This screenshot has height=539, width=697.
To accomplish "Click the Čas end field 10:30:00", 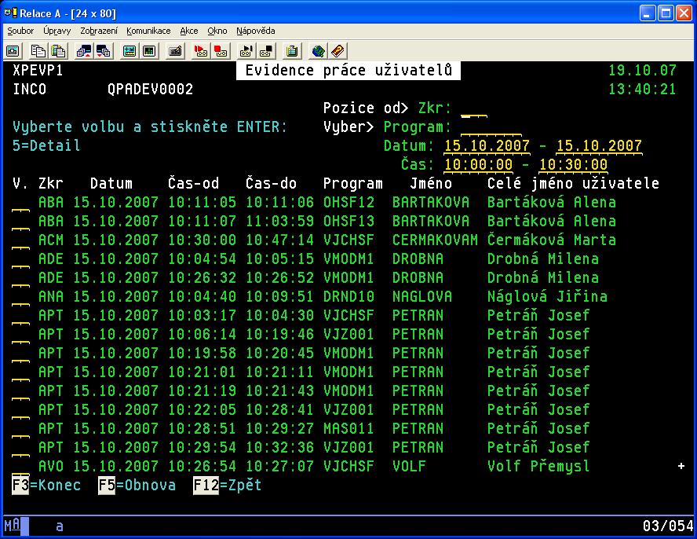I will point(574,165).
